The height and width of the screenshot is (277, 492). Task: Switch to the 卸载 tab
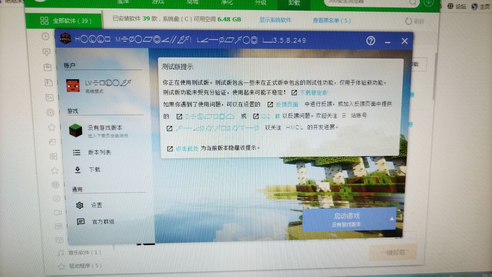pos(294,3)
